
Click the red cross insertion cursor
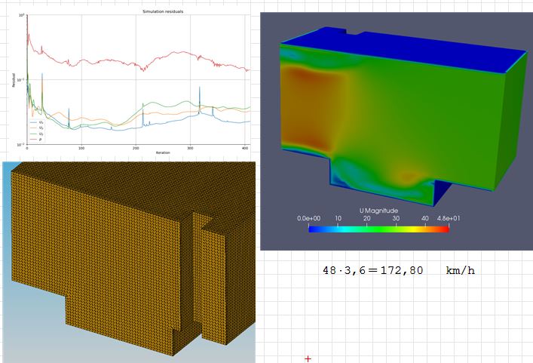click(x=308, y=358)
